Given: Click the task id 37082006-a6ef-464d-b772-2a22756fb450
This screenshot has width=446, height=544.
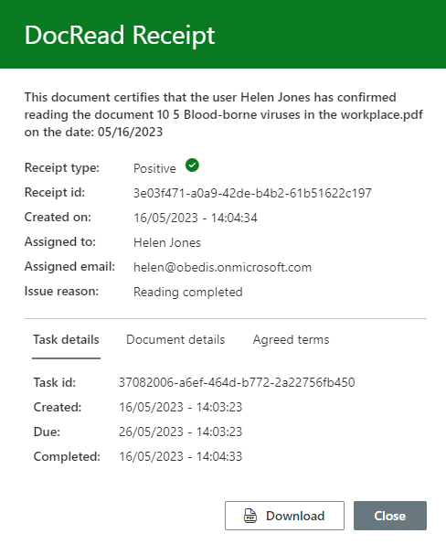Looking at the screenshot, I should coord(237,382).
